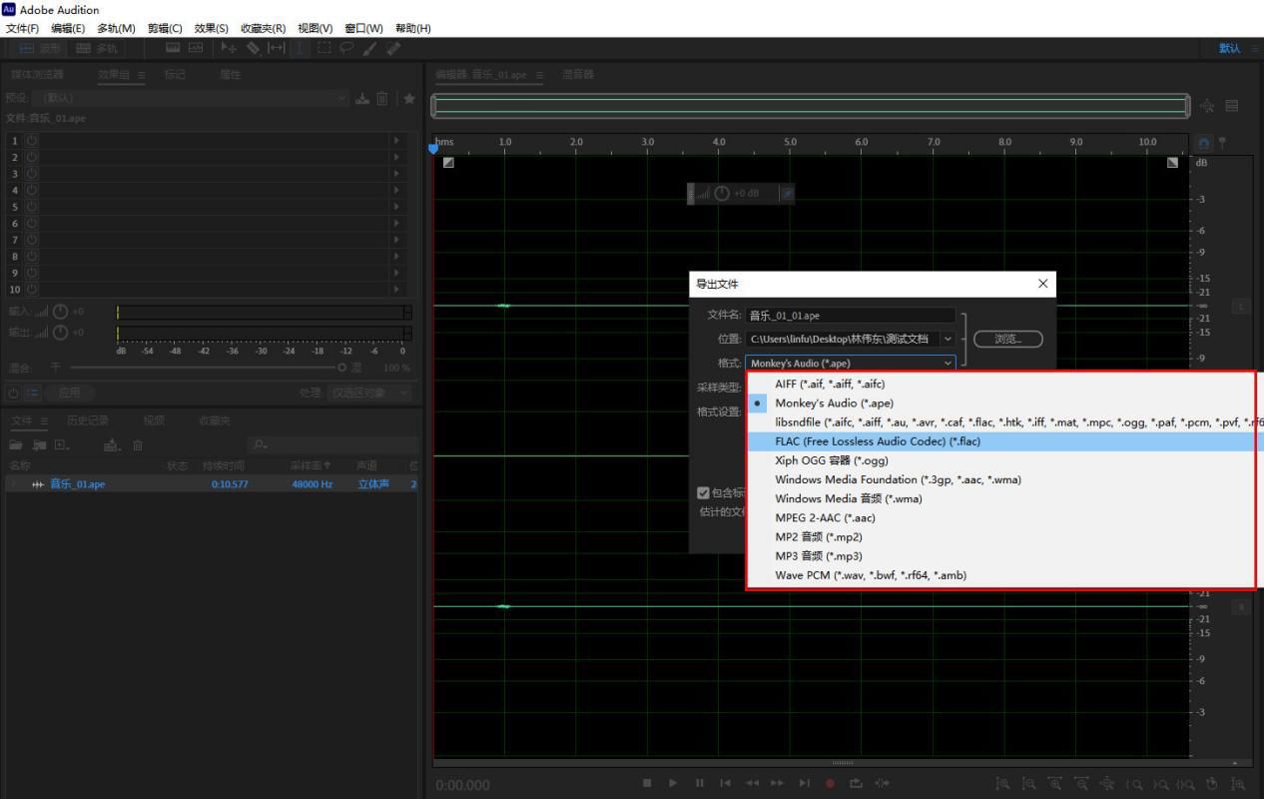Select the Lasso selection tool

coord(347,48)
